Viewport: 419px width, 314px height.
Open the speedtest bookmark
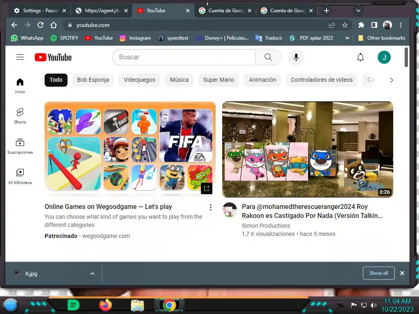tap(173, 38)
